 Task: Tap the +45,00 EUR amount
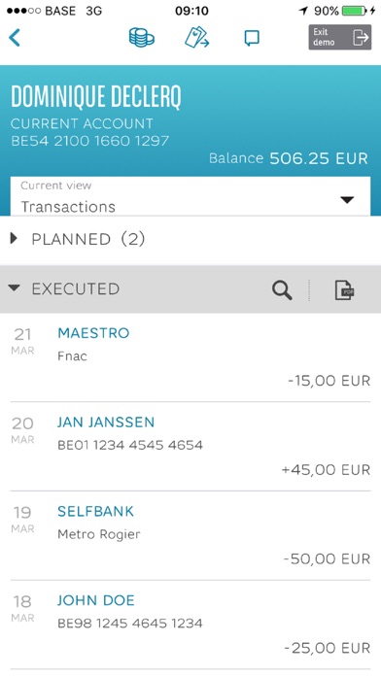pyautogui.click(x=327, y=470)
